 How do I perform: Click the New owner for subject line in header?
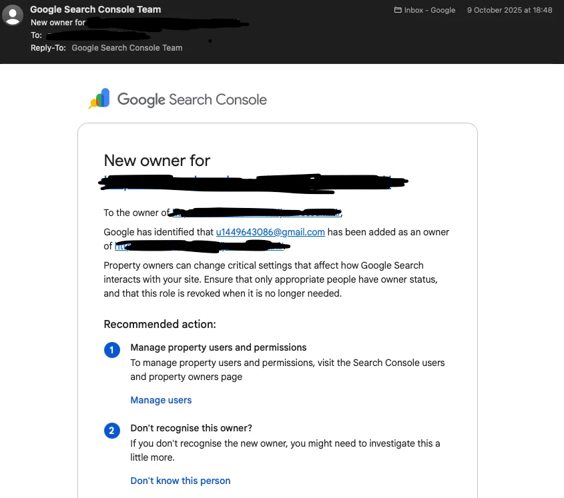coord(139,23)
